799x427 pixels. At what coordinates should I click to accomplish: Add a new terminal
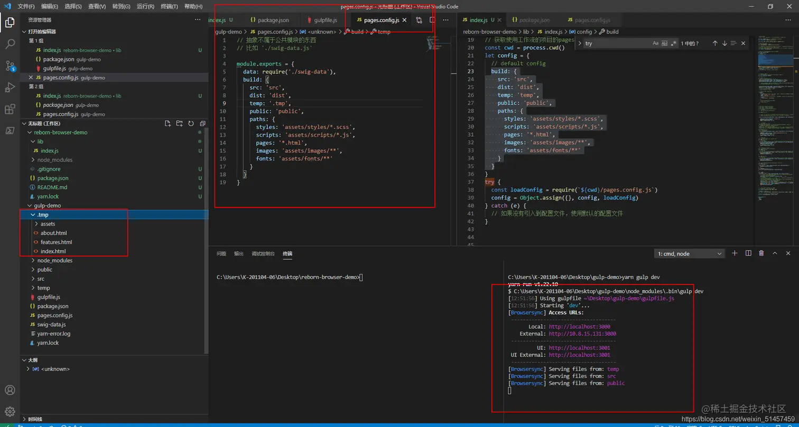tap(735, 253)
